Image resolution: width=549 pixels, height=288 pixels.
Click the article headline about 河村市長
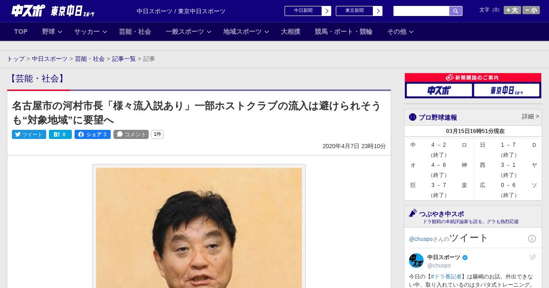[x=197, y=112]
